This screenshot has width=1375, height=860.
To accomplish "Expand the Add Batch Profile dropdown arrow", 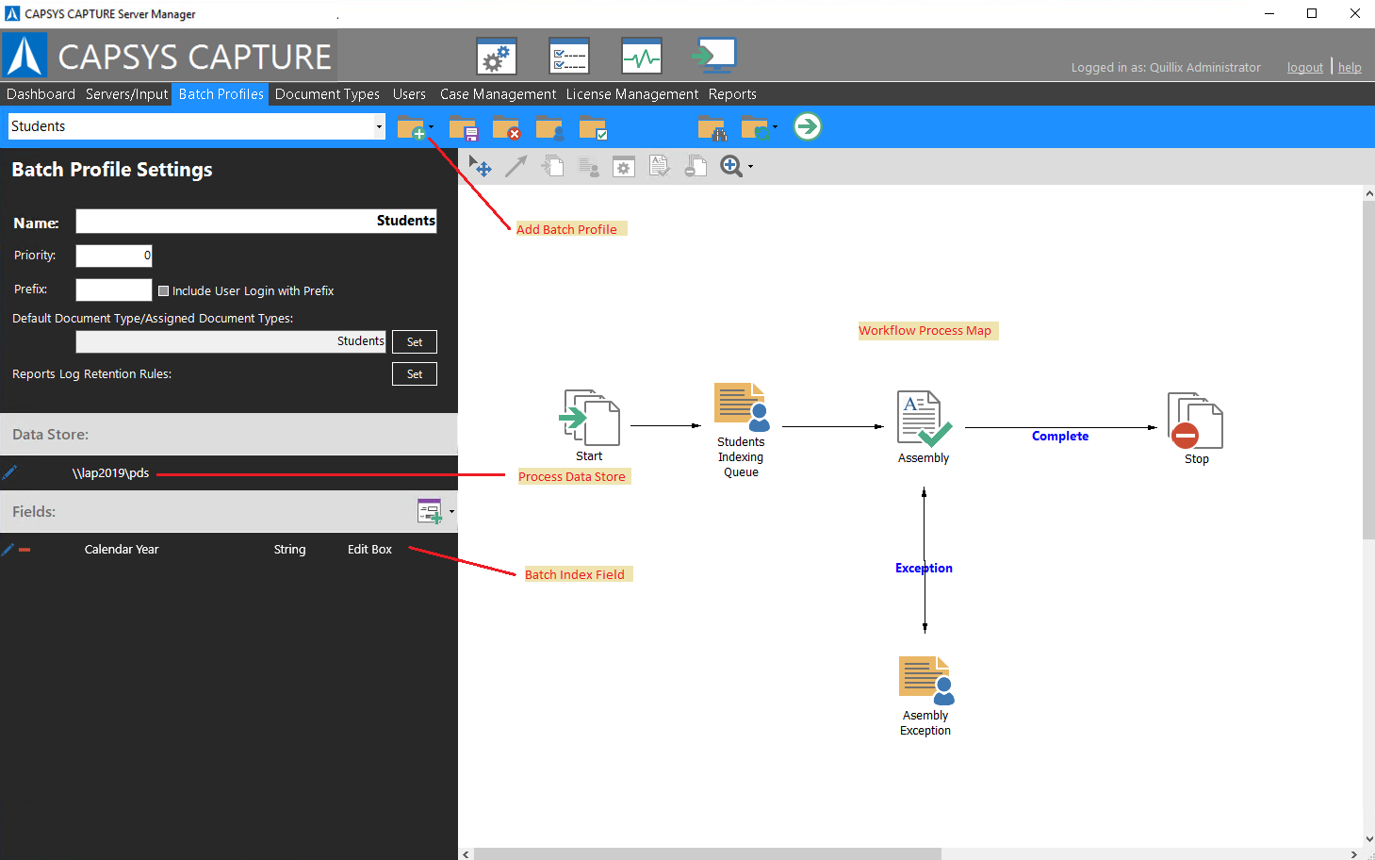I will coord(431,126).
